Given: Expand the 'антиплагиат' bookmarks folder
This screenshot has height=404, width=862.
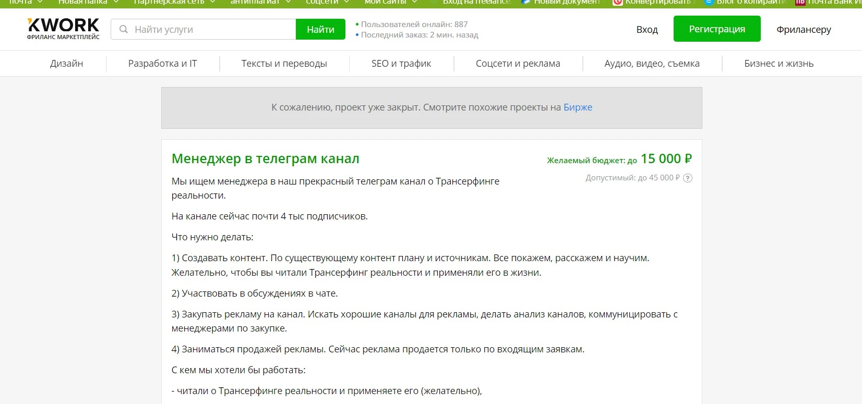Looking at the screenshot, I should (x=260, y=3).
